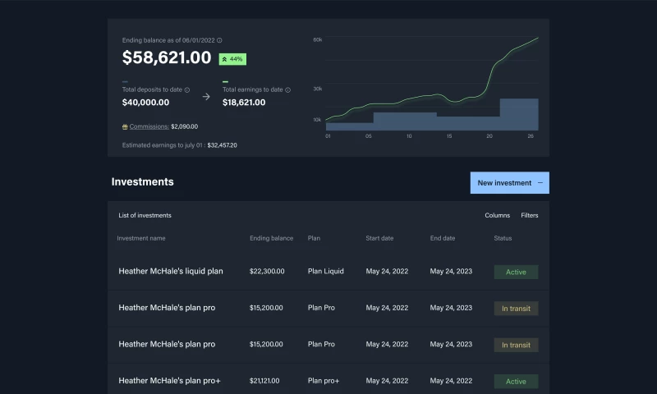657x394 pixels.
Task: Sort by Ending balance column header
Action: click(x=271, y=238)
